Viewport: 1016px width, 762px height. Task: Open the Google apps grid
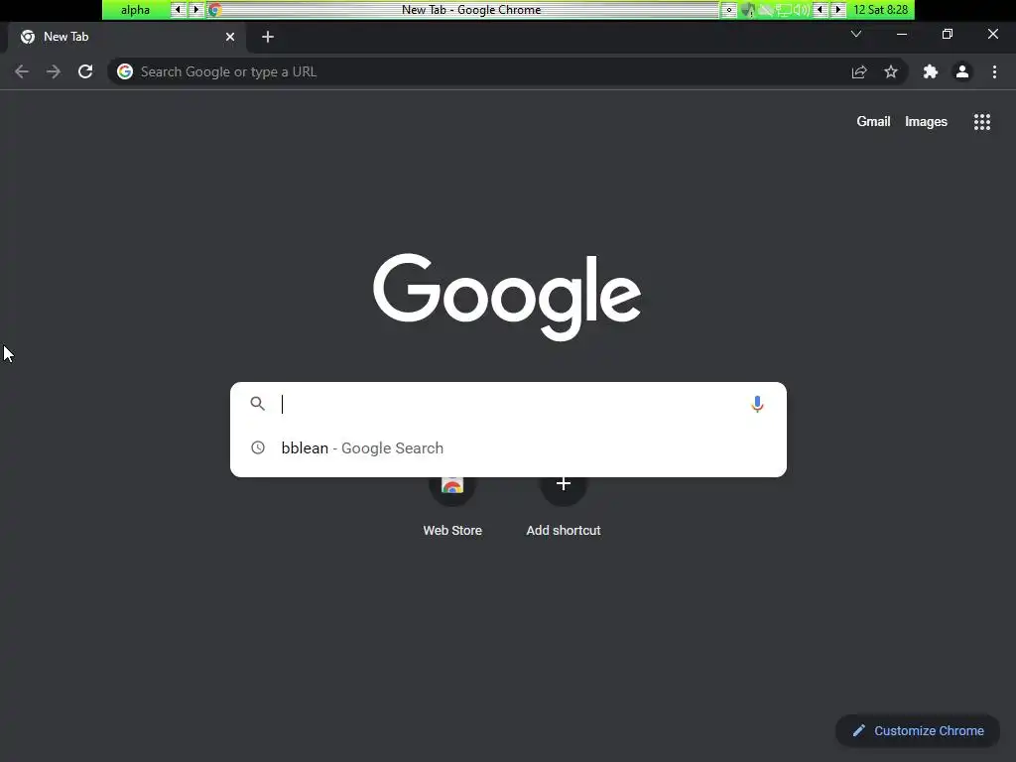point(982,122)
